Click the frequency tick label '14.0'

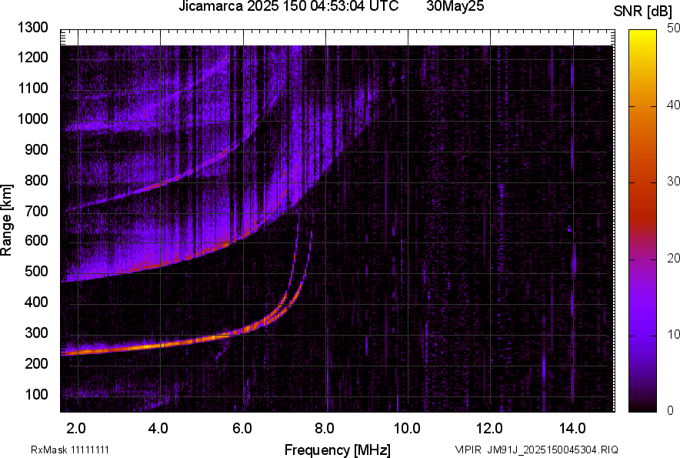572,429
